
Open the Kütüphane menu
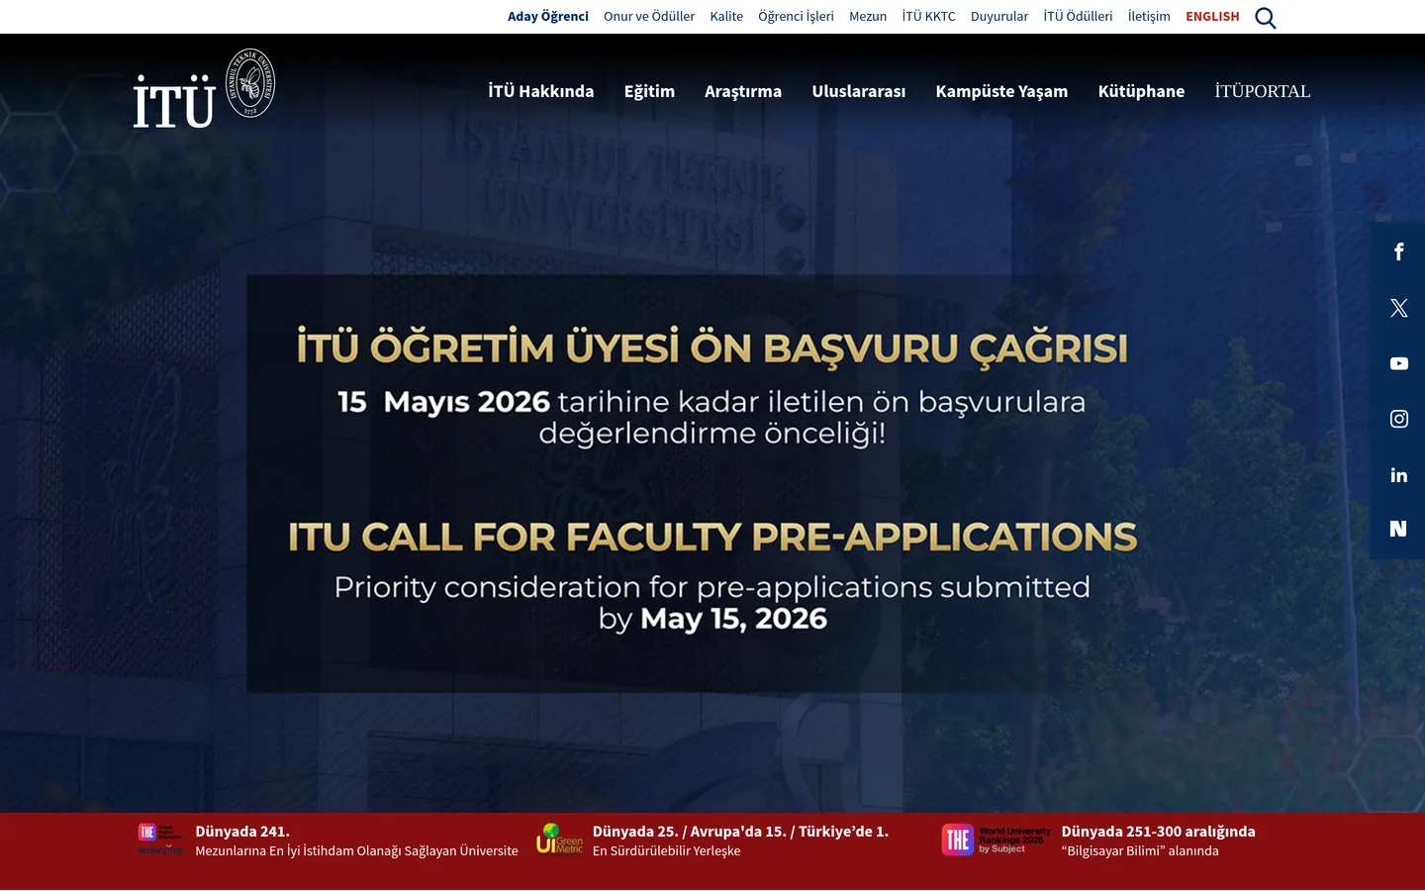[x=1141, y=91]
